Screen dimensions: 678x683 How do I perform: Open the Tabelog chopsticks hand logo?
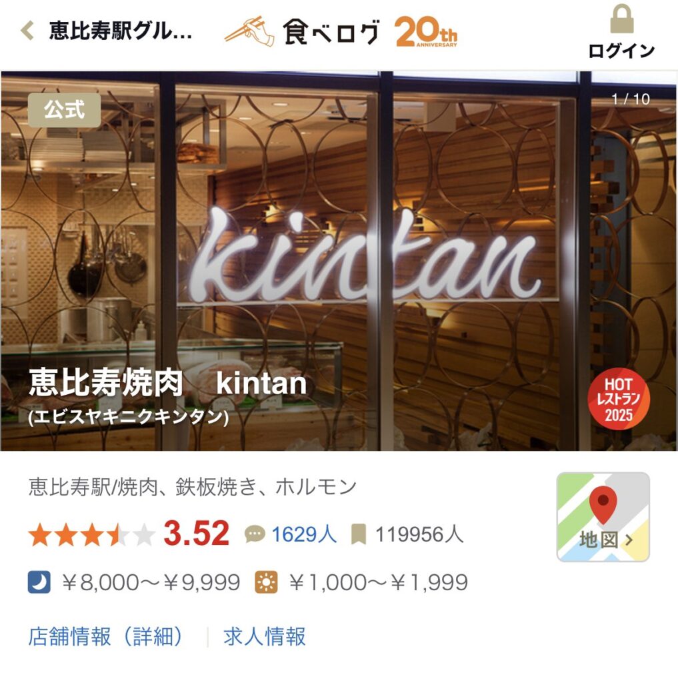(249, 31)
